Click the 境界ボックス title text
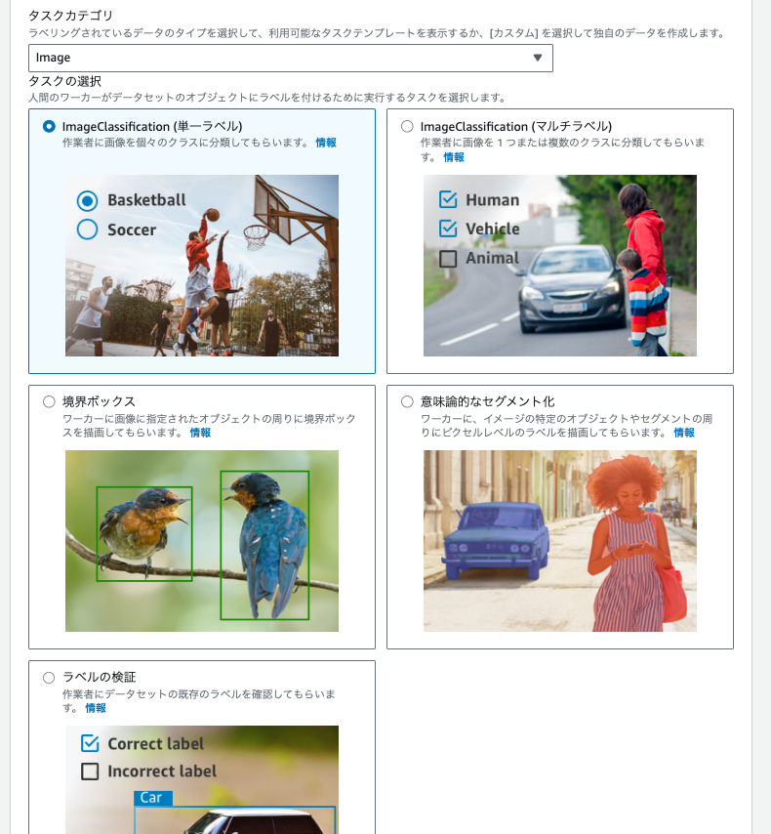 coord(99,401)
